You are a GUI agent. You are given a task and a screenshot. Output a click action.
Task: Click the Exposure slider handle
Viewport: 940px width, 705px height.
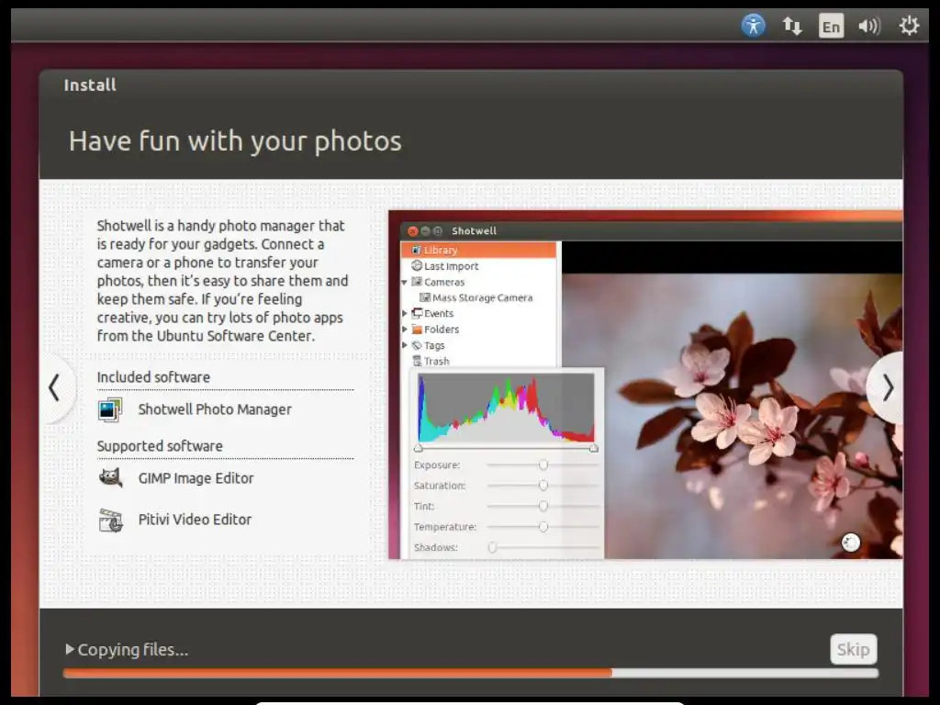pyautogui.click(x=543, y=465)
